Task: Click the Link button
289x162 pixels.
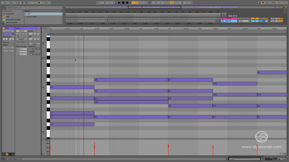Action: click(5, 3)
